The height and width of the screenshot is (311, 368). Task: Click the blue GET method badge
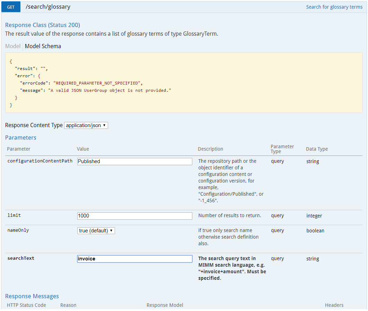pos(11,7)
